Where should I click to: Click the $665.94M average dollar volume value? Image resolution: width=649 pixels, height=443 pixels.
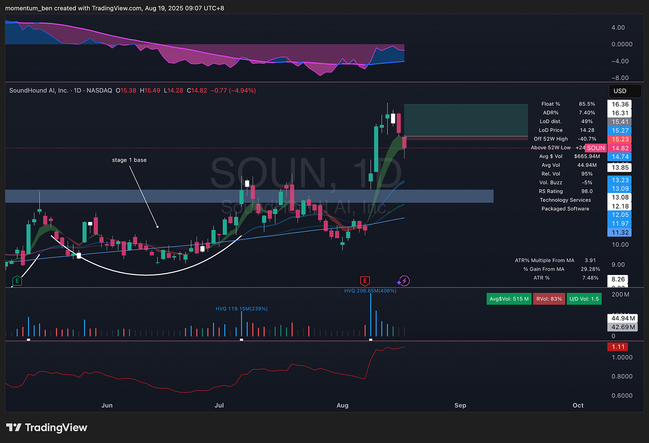click(x=587, y=156)
